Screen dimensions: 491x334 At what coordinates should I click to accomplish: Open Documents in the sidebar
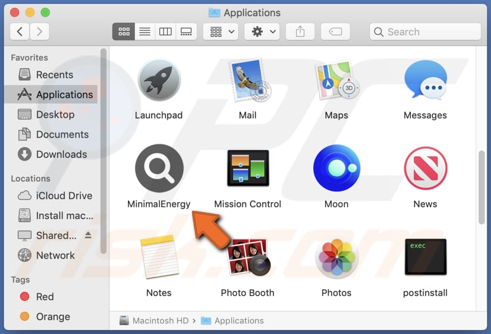coord(52,135)
